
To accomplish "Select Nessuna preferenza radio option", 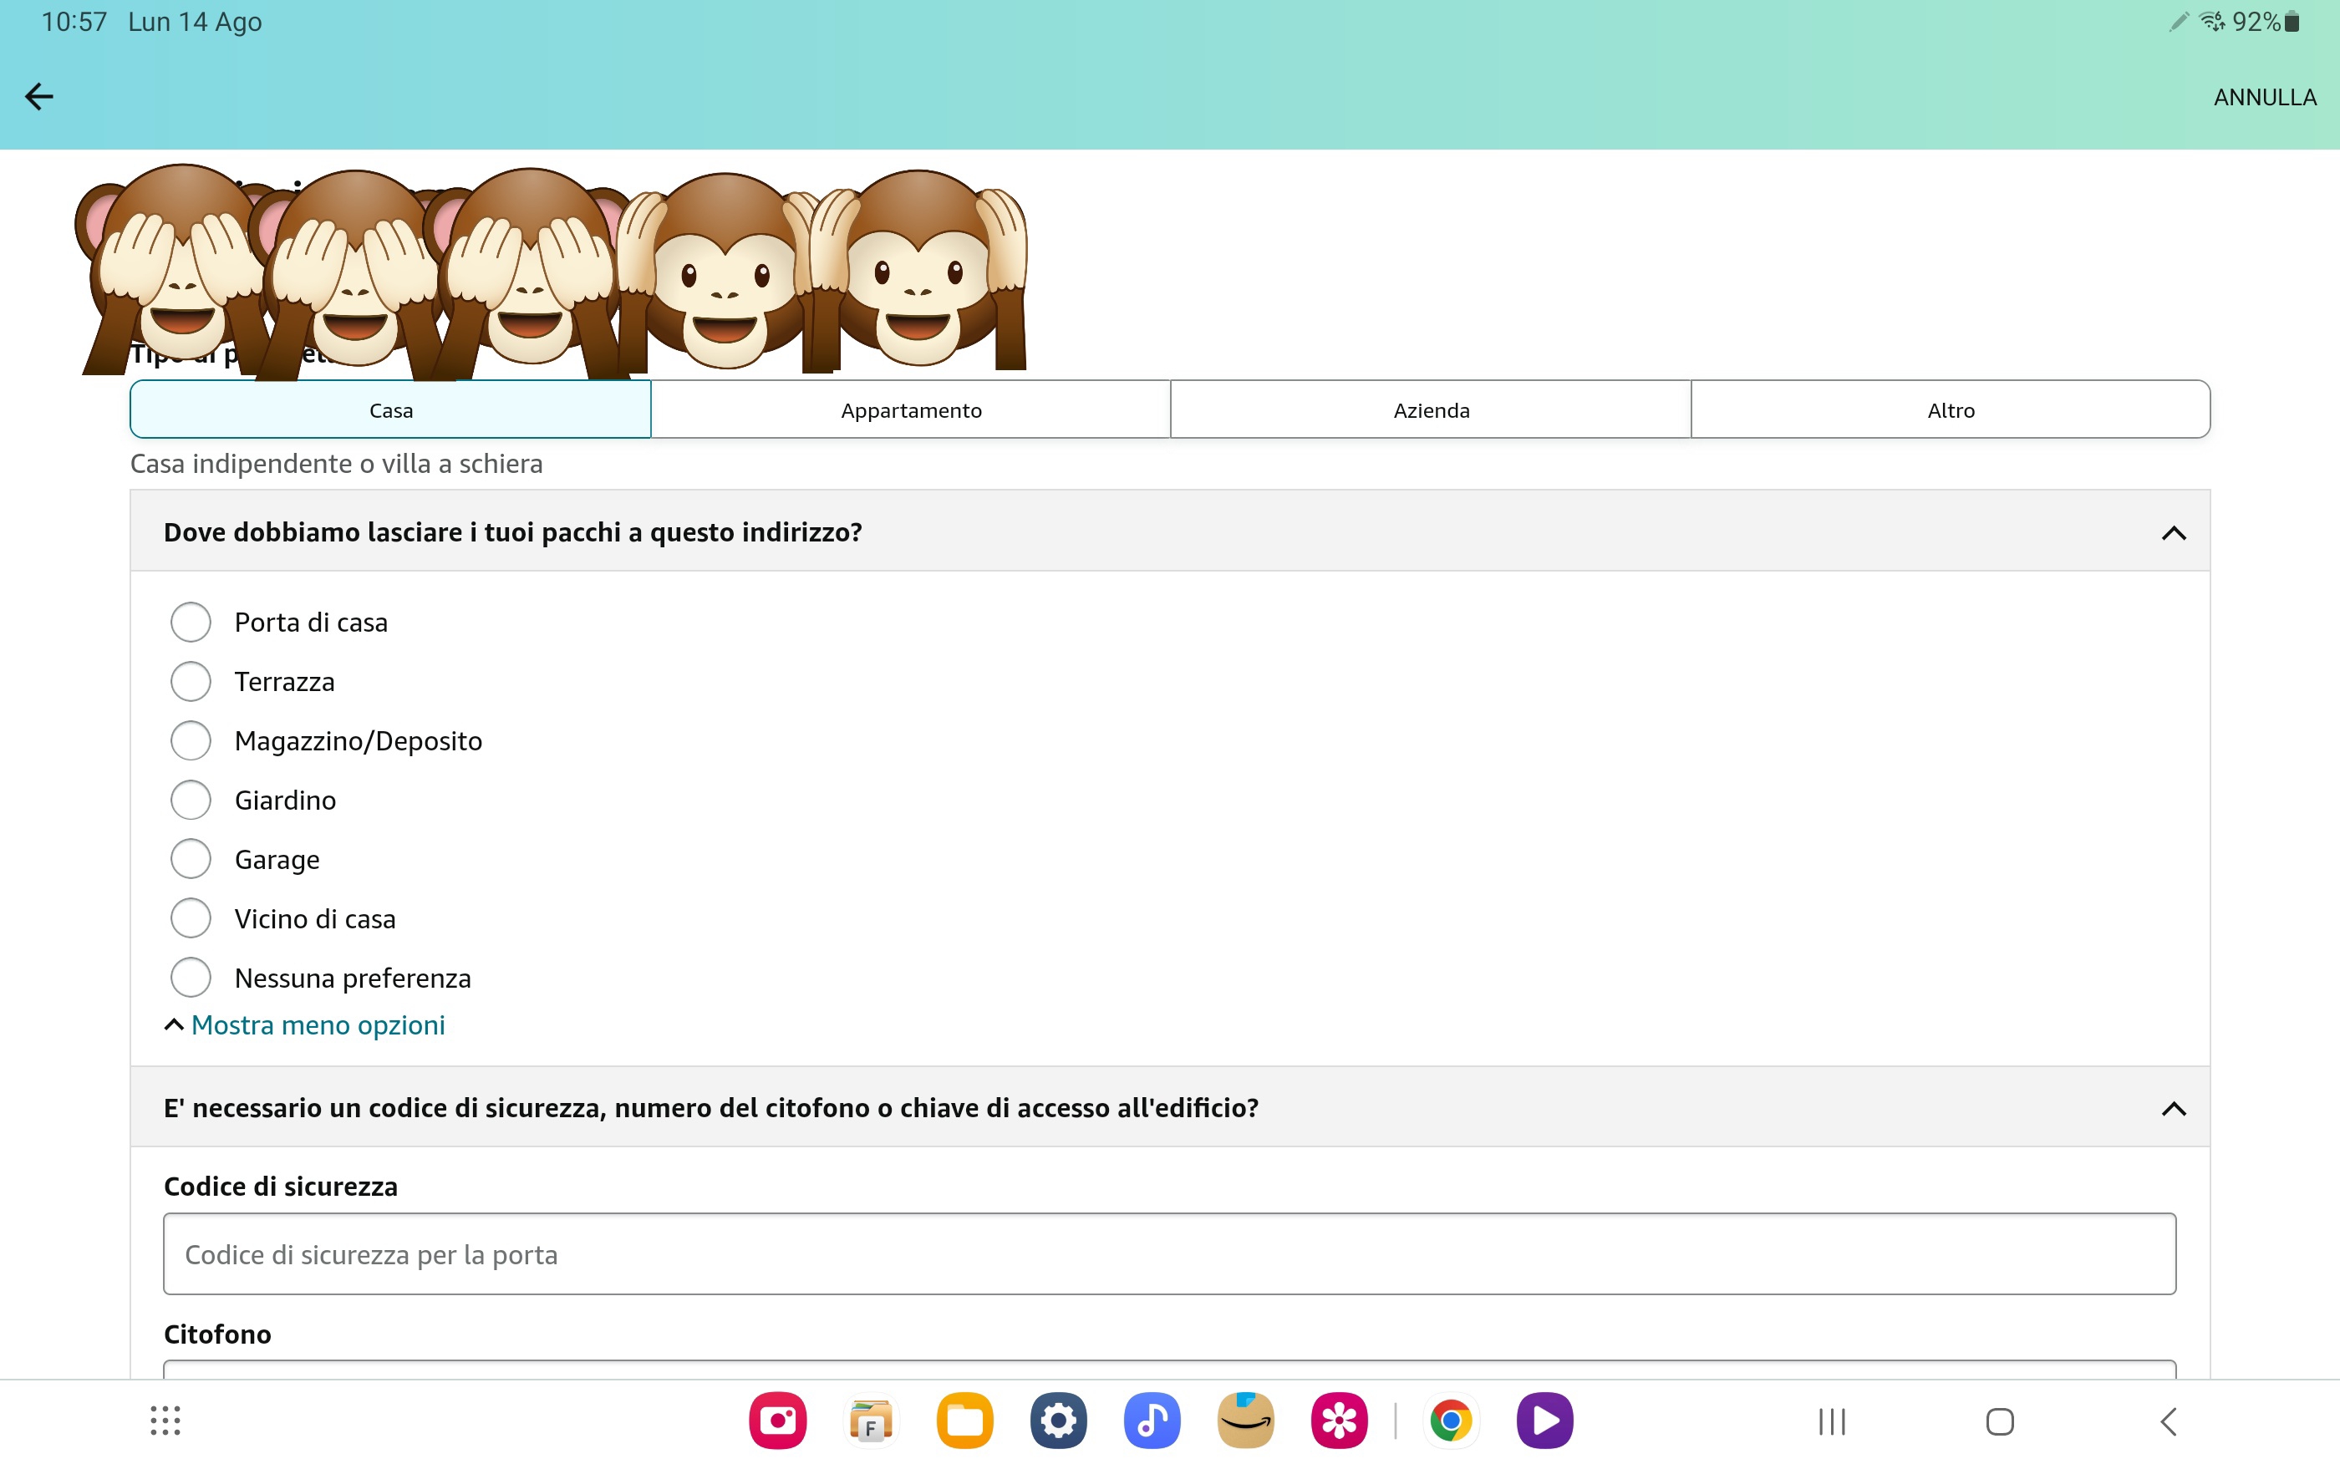I will coord(191,977).
